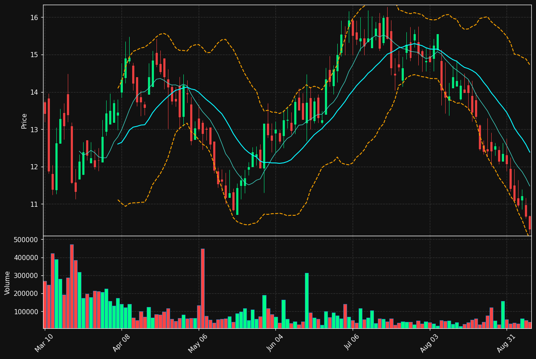
Task: Select the tall green volume bar mid-June near 310000
Action: [307, 301]
